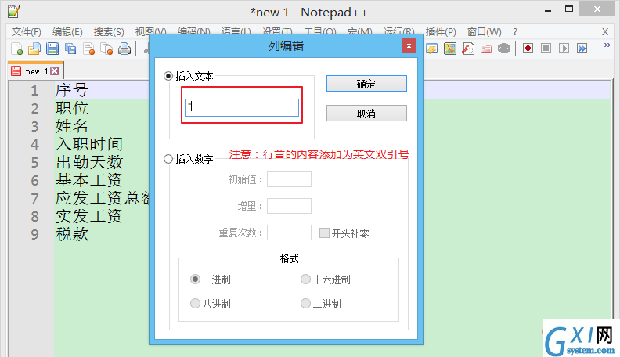The height and width of the screenshot is (357, 620).
Task: Click the Notepad++ title bar app icon
Action: click(14, 12)
